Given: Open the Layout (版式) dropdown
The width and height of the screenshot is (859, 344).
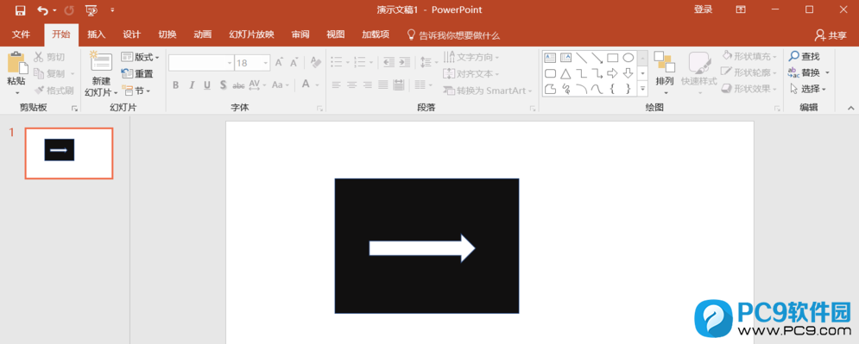Looking at the screenshot, I should click(x=140, y=57).
